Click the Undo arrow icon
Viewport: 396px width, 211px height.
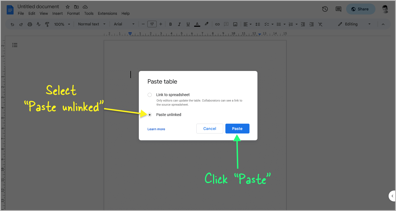[12, 24]
